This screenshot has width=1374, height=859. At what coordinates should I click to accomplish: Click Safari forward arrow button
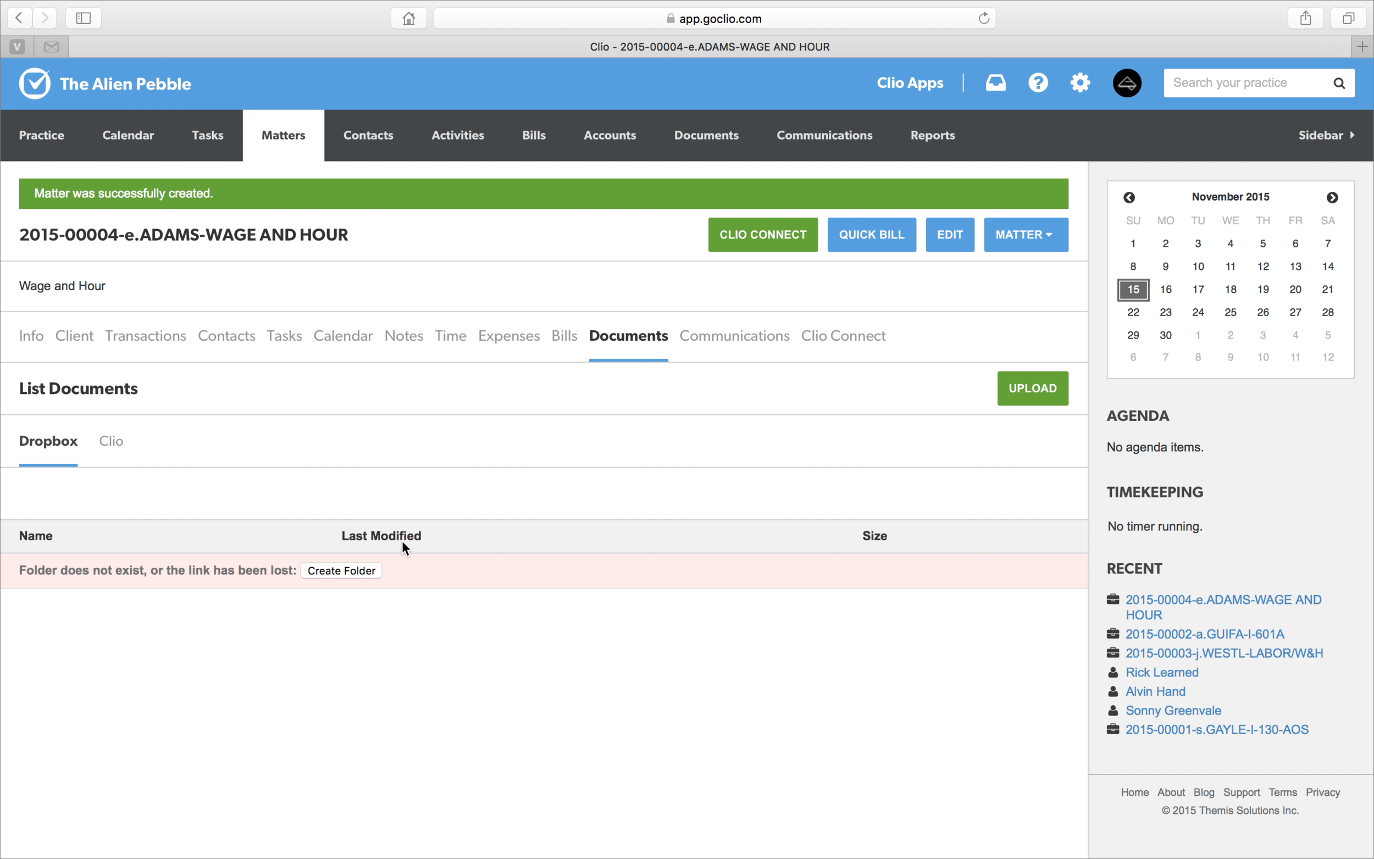pos(45,18)
